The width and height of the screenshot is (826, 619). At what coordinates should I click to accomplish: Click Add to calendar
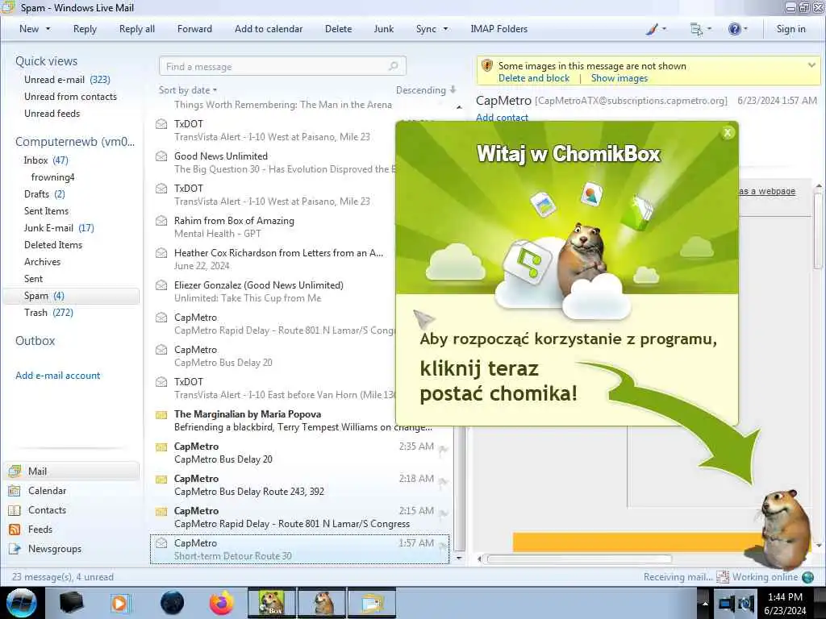[x=269, y=29]
